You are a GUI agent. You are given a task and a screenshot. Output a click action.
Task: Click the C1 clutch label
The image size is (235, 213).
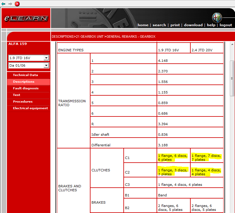point(127,158)
